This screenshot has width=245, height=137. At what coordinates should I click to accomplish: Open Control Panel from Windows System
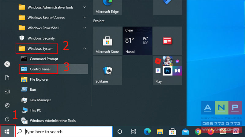53,69
